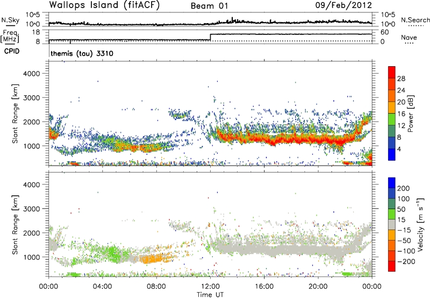
Task: Click the dotted line sample under "N.Search"
Action: [416, 26]
